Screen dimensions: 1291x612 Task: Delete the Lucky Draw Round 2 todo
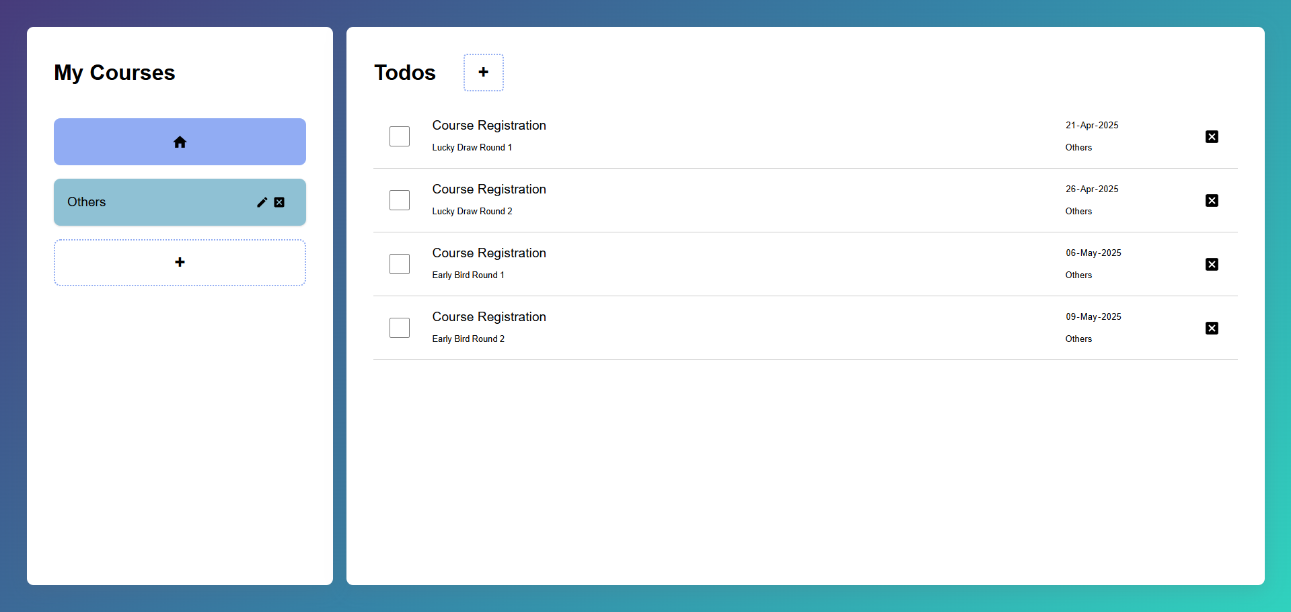coord(1212,201)
